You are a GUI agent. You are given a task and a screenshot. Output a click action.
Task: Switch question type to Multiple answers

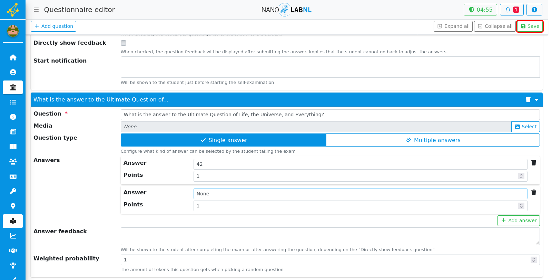(x=433, y=140)
